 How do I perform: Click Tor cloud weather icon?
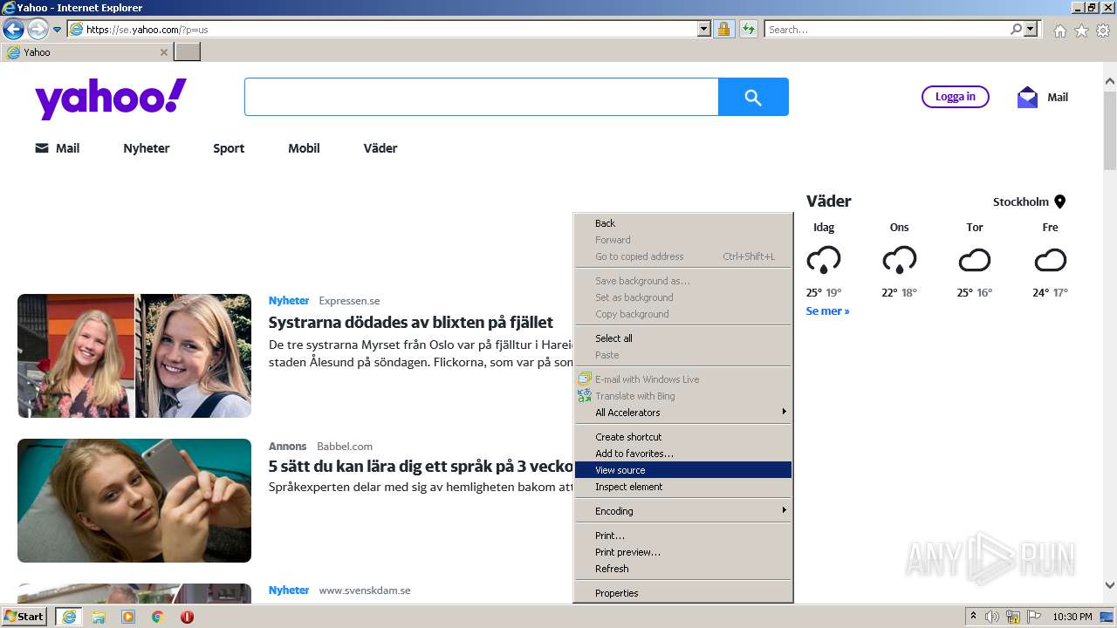click(x=975, y=260)
